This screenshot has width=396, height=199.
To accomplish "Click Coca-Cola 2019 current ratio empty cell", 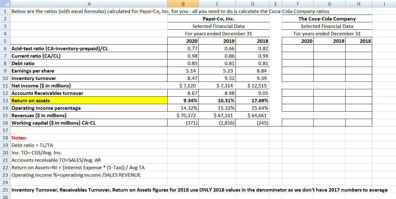I will (329, 56).
